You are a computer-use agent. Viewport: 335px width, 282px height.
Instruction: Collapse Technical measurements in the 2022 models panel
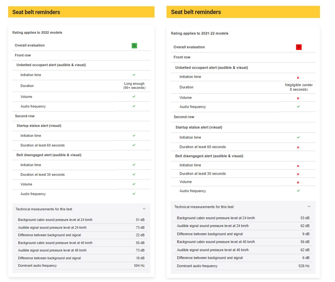[x=144, y=209]
